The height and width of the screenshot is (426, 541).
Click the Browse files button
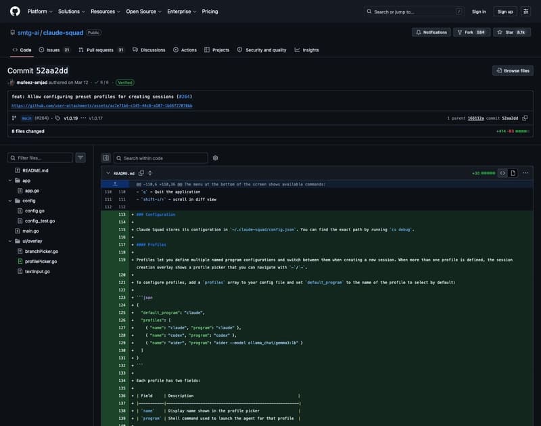(x=513, y=71)
